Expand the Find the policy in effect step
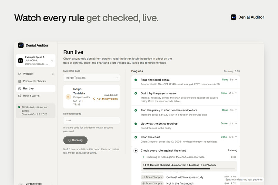Viewport: 278px width, 185px height. tap(236, 110)
